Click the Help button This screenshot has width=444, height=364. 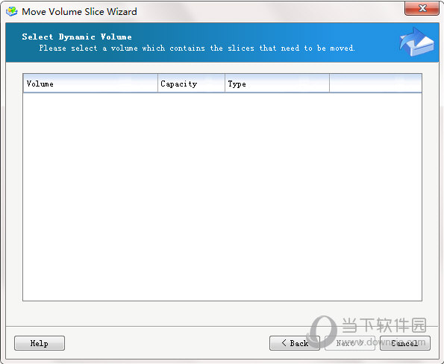40,343
